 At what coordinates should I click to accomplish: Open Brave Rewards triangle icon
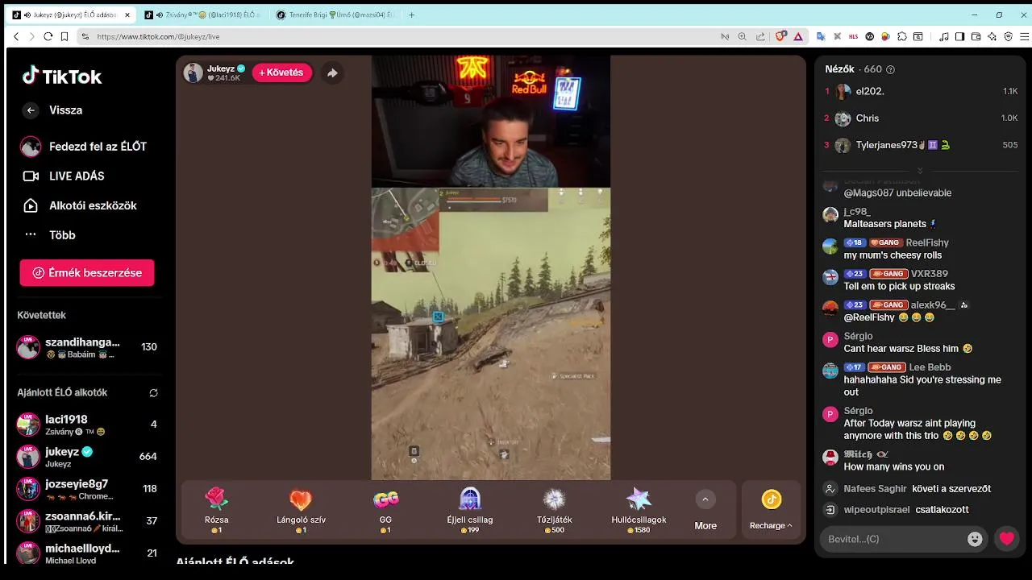click(x=798, y=36)
